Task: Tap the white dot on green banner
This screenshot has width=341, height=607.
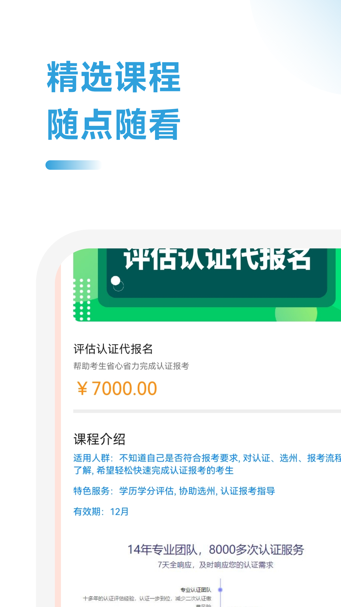Action: [x=116, y=281]
